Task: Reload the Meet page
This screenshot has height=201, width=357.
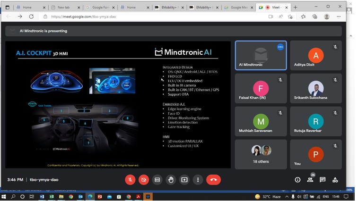Action: click(x=31, y=17)
